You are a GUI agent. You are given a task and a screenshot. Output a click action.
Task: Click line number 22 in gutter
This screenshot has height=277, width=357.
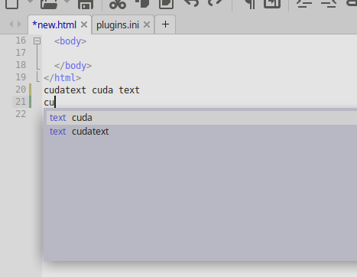point(21,114)
